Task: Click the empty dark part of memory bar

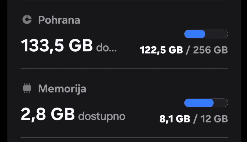Action: pyautogui.click(x=221, y=103)
